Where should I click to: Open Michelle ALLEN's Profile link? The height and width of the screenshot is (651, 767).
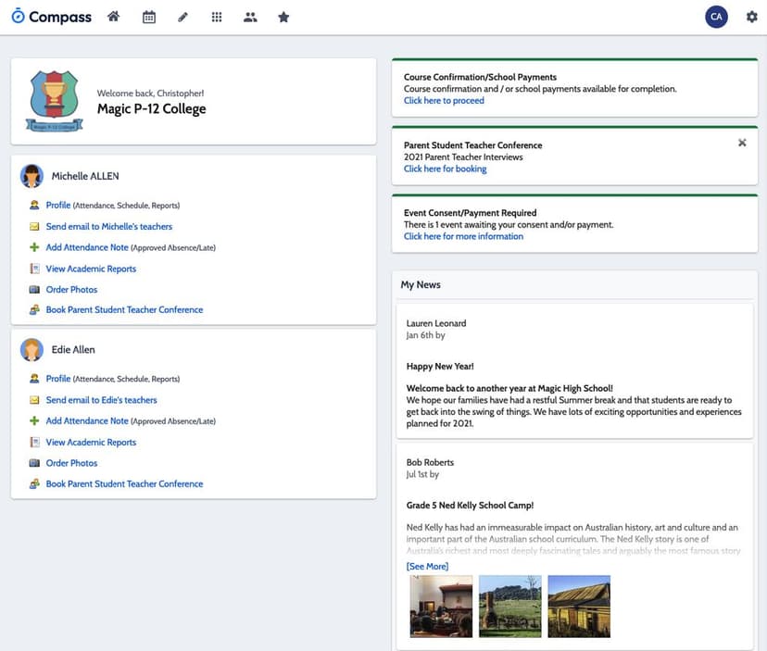(58, 205)
